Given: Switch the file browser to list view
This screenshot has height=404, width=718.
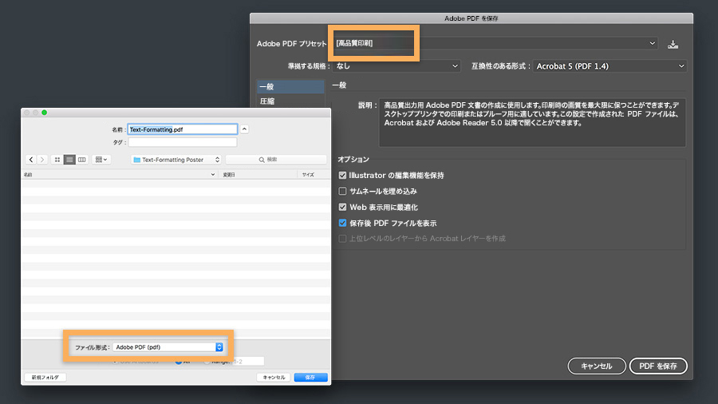Looking at the screenshot, I should [69, 160].
